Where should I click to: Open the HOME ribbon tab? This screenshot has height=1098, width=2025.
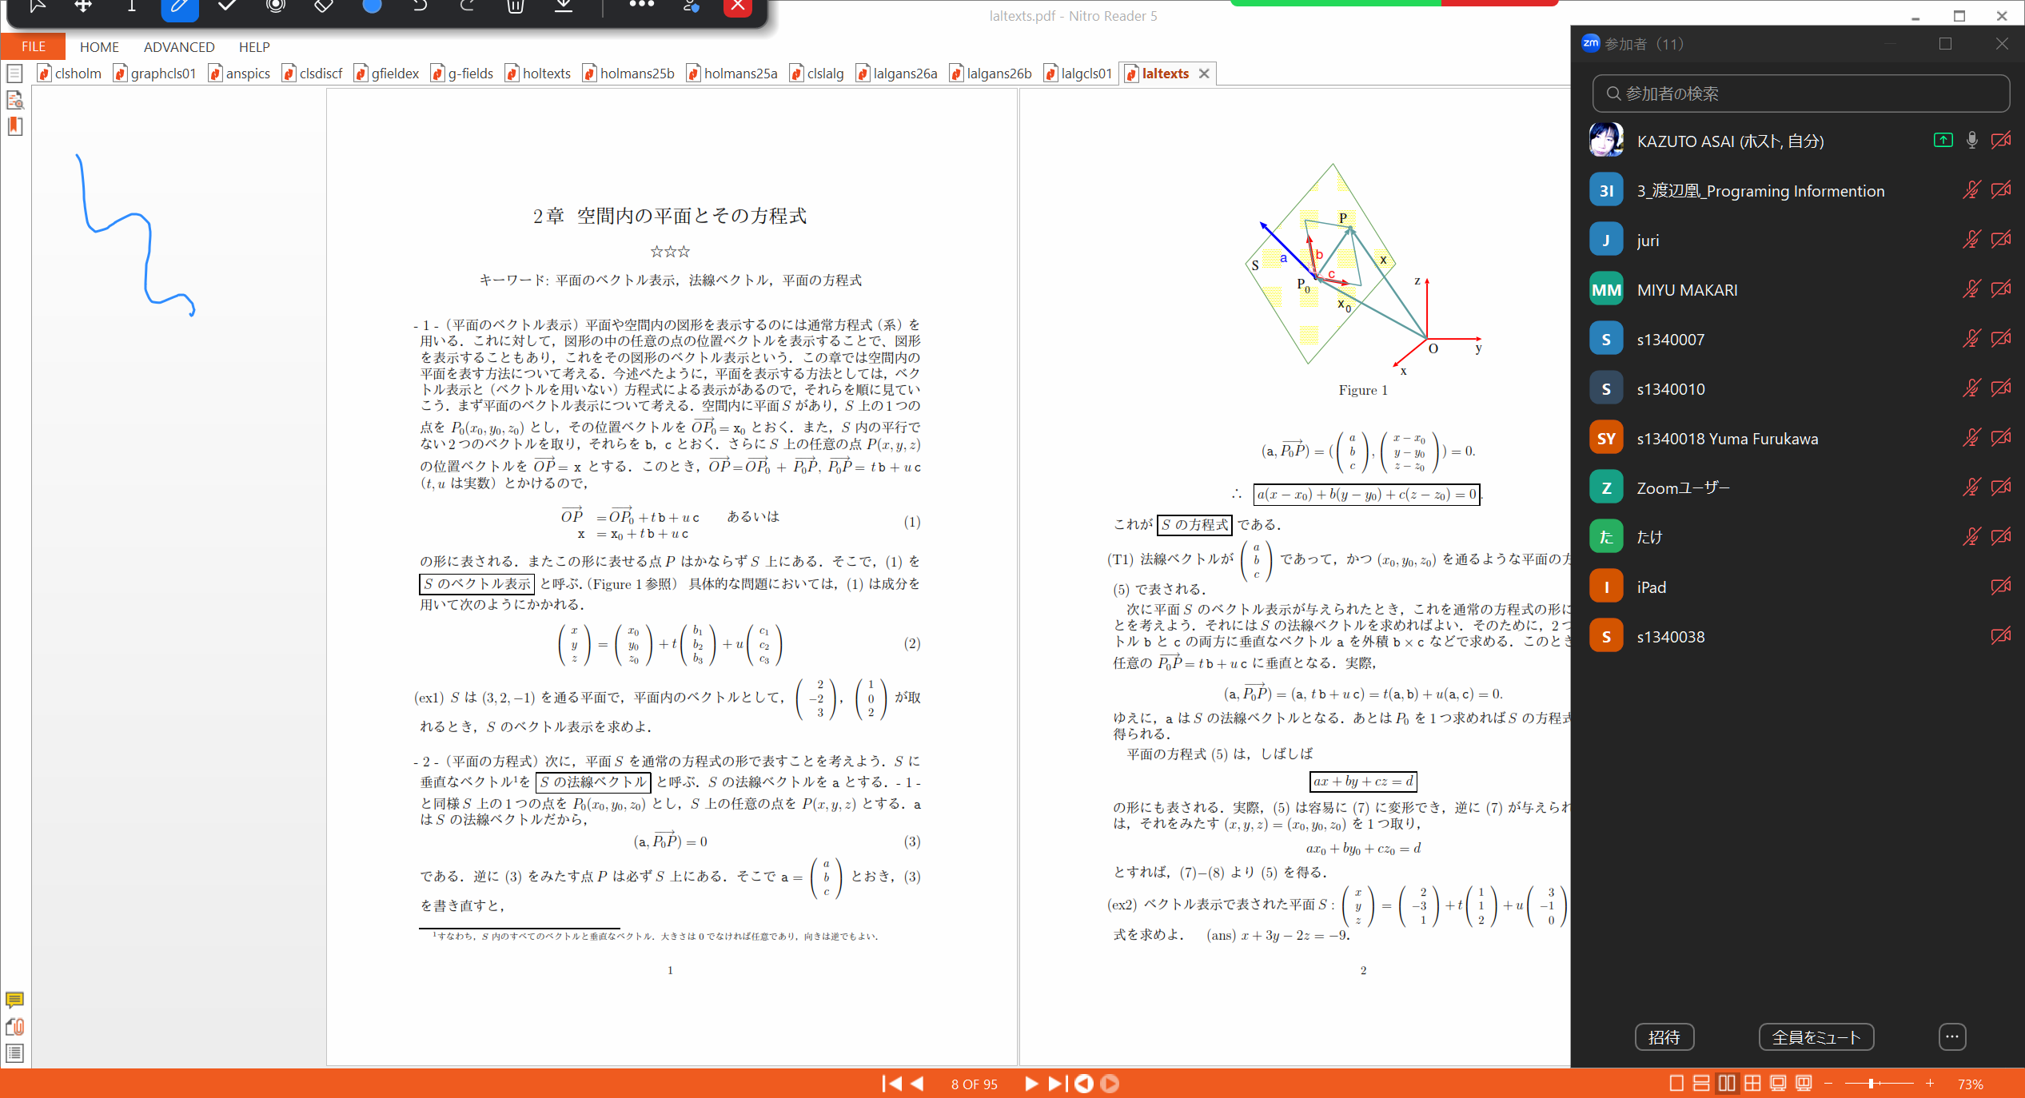(x=99, y=47)
